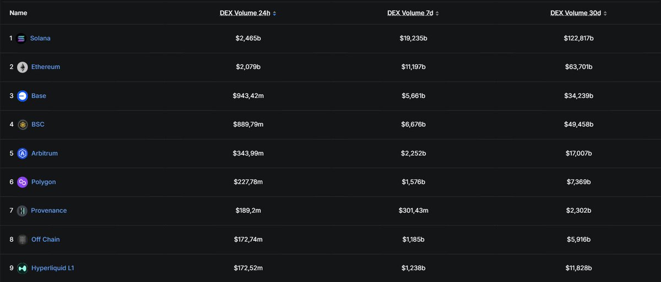
Task: Click the Polygon chain logo icon
Action: pyautogui.click(x=22, y=182)
